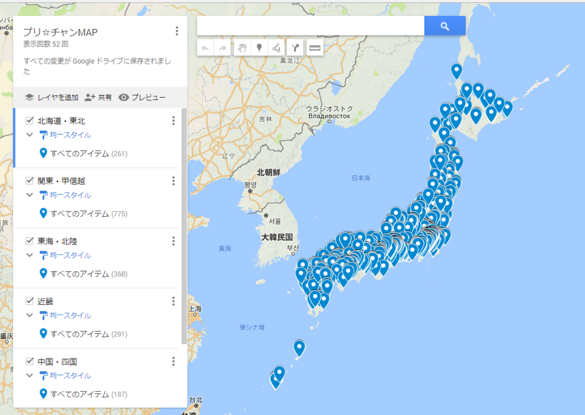Screen dimensions: 585x415
Task: Uncheck the 近畿 layer checkbox
Action: (30, 300)
